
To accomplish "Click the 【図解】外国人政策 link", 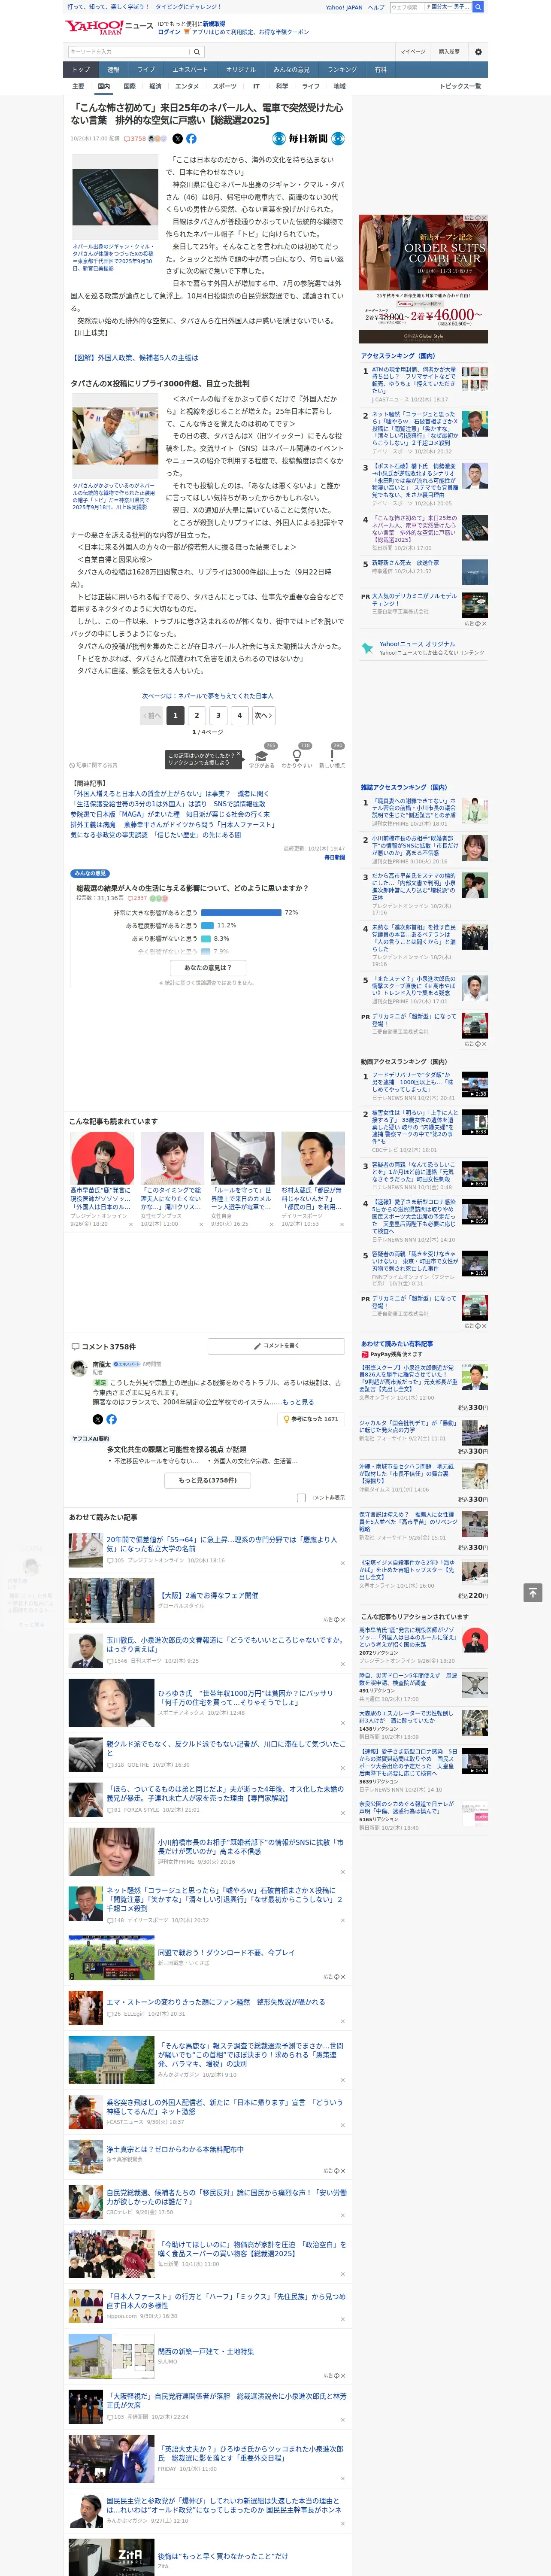I will [x=134, y=357].
